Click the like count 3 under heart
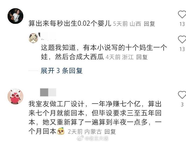186x143 pixels. pyautogui.click(x=182, y=105)
